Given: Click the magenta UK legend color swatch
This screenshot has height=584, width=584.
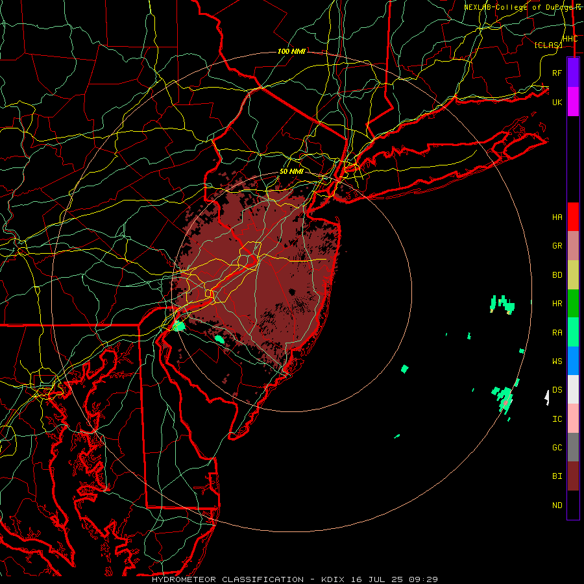Looking at the screenshot, I should (x=573, y=102).
